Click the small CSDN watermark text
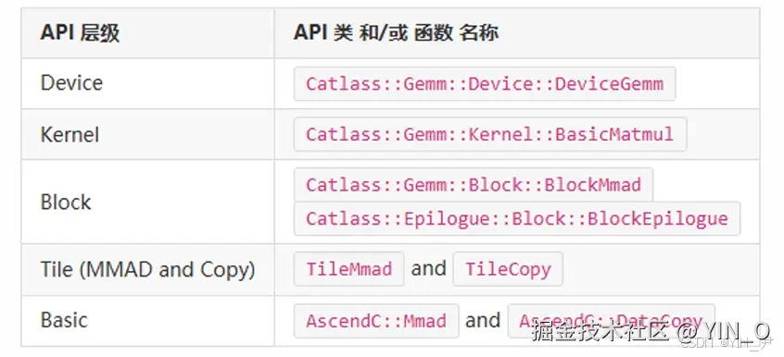The image size is (784, 357). pyautogui.click(x=699, y=344)
